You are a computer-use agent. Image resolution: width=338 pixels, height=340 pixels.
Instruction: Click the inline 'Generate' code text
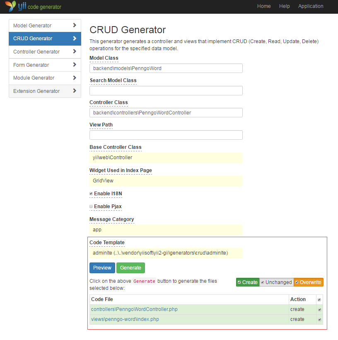[144, 281]
